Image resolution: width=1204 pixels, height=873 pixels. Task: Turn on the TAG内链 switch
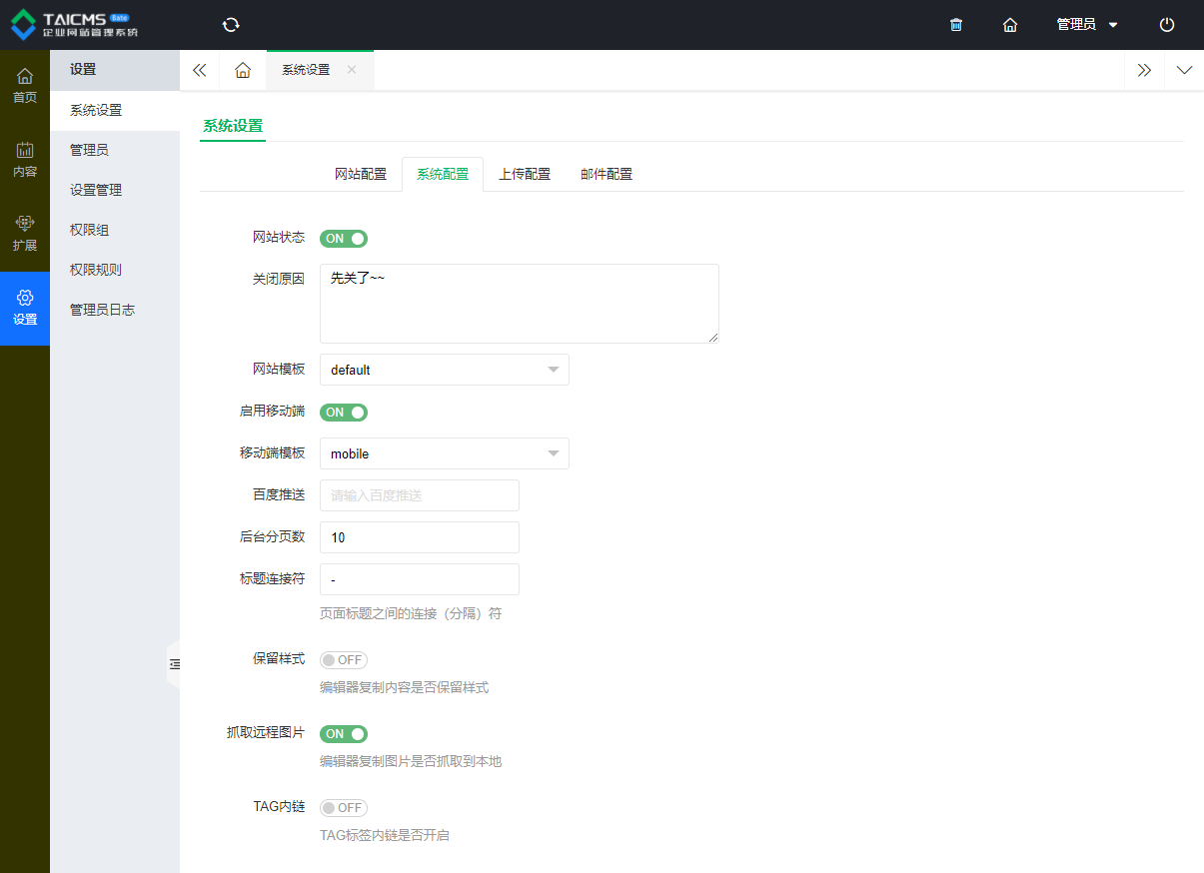pos(344,808)
